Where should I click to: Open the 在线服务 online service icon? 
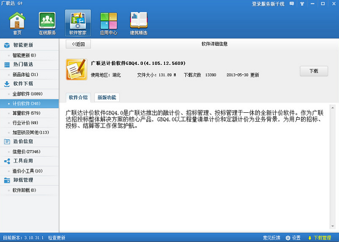coord(47,24)
